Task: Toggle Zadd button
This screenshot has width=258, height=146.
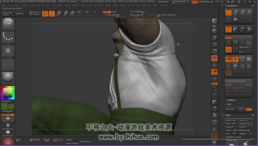Action: [107, 12]
